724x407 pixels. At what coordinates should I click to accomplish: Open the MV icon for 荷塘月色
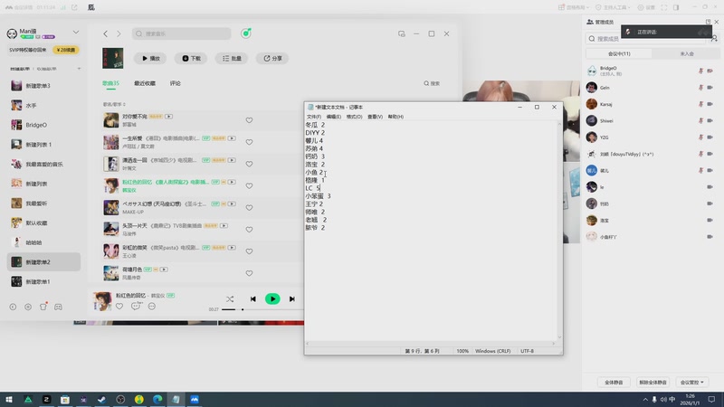pos(164,270)
